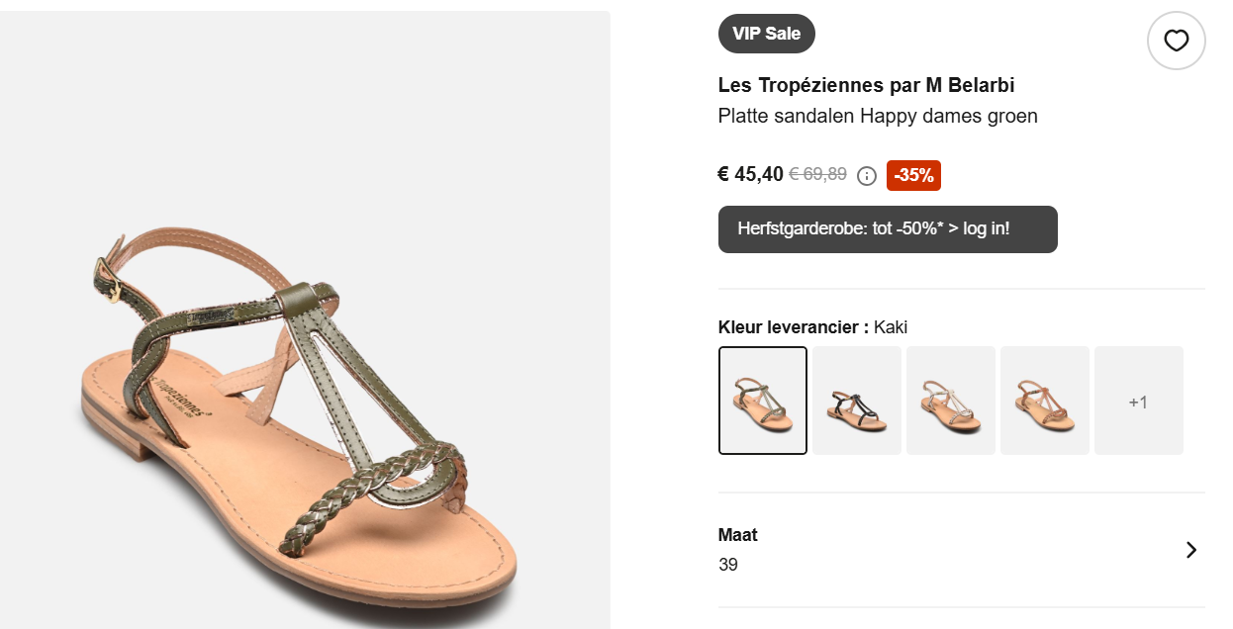Image resolution: width=1233 pixels, height=629 pixels.
Task: Toggle the product favorite heart button
Action: point(1175,40)
